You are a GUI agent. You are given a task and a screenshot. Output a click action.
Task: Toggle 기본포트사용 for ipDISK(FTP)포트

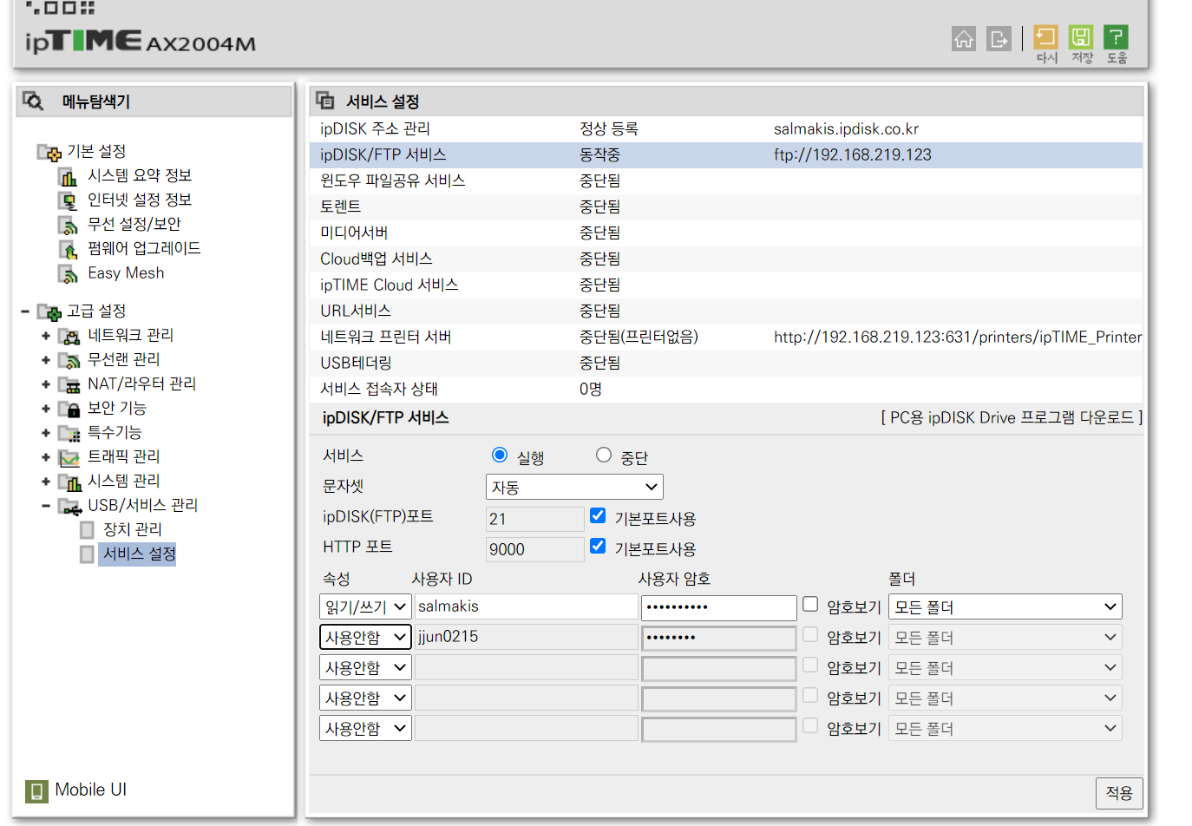tap(598, 515)
